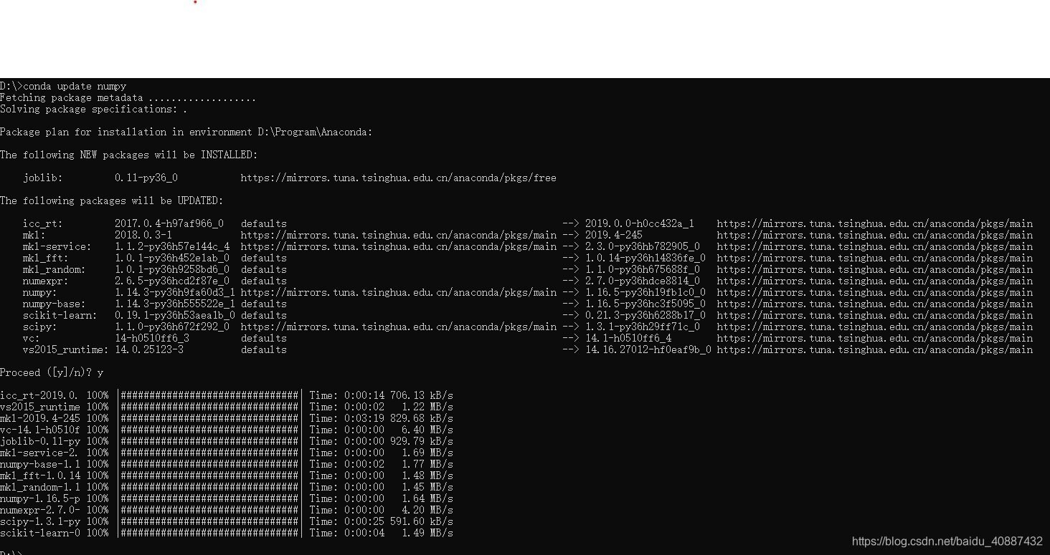Viewport: 1050px width, 555px height.
Task: Click the 'conda update numpy' command line
Action: point(63,86)
